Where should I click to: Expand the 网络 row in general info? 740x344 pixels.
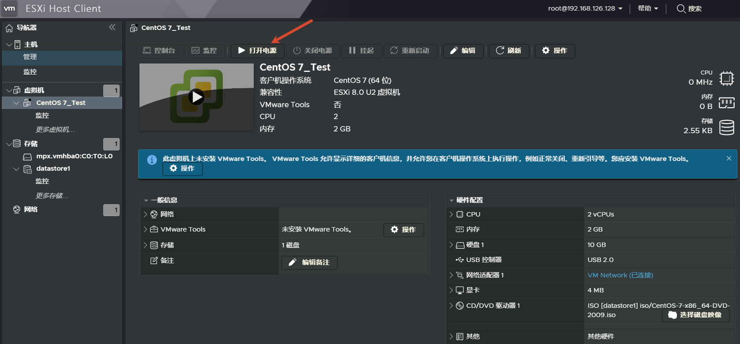[145, 214]
